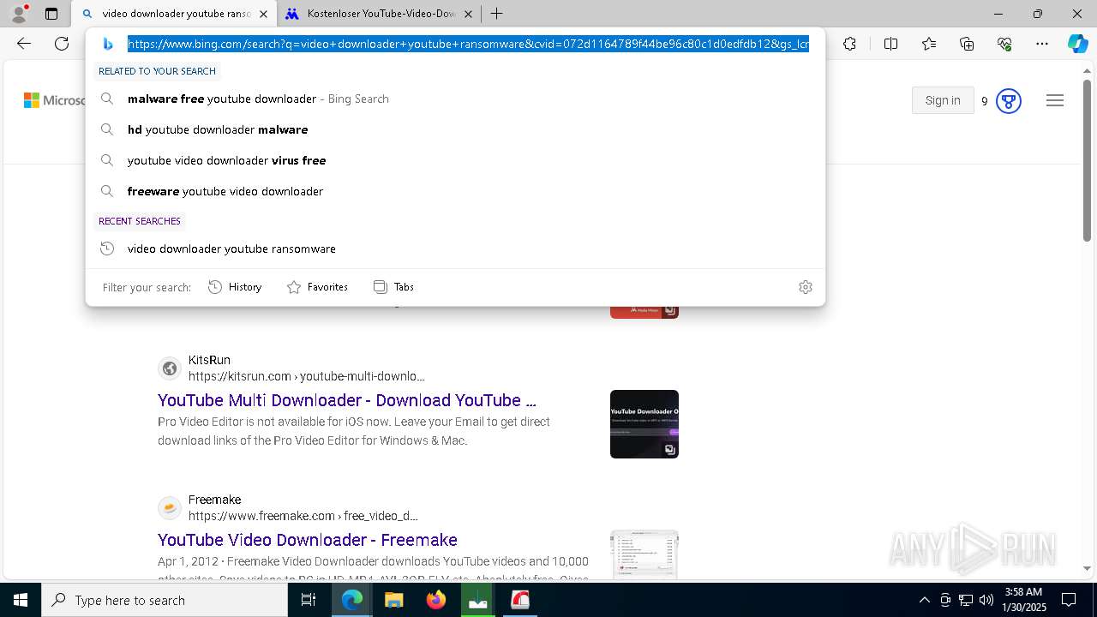Click the volume speaker tray icon

[x=986, y=600]
